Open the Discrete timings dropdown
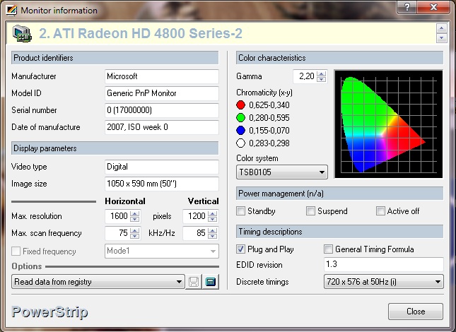 click(x=384, y=282)
